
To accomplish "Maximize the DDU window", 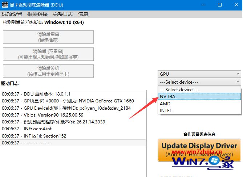I will click(x=220, y=5).
